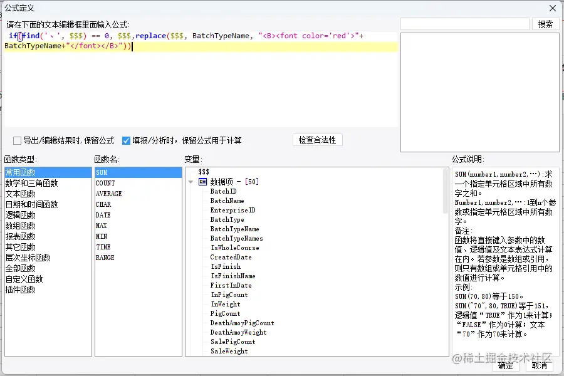The image size is (564, 376).
Task: Select the SUM function name
Action: click(138, 172)
